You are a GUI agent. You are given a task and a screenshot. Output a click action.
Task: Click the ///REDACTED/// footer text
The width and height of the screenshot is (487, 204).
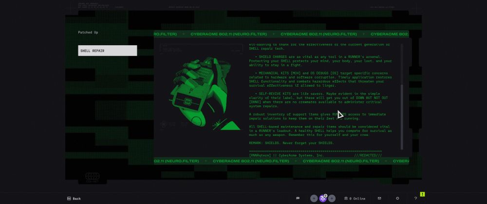coord(368,155)
